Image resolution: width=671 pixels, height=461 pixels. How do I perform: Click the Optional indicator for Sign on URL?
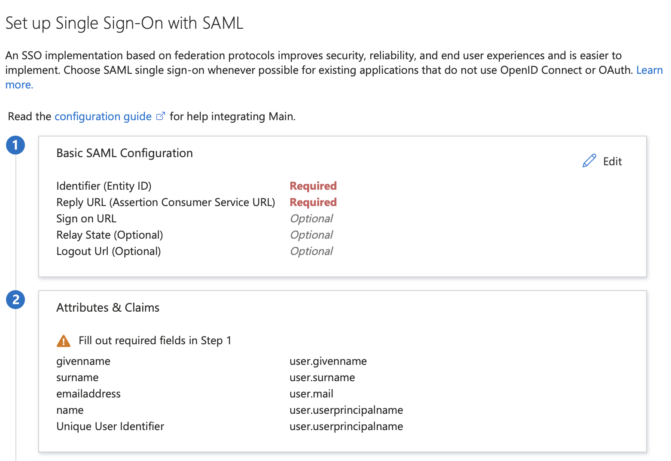pos(311,218)
